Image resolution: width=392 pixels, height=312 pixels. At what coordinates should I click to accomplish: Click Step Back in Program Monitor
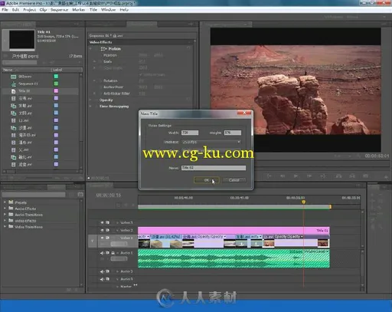pyautogui.click(x=283, y=176)
